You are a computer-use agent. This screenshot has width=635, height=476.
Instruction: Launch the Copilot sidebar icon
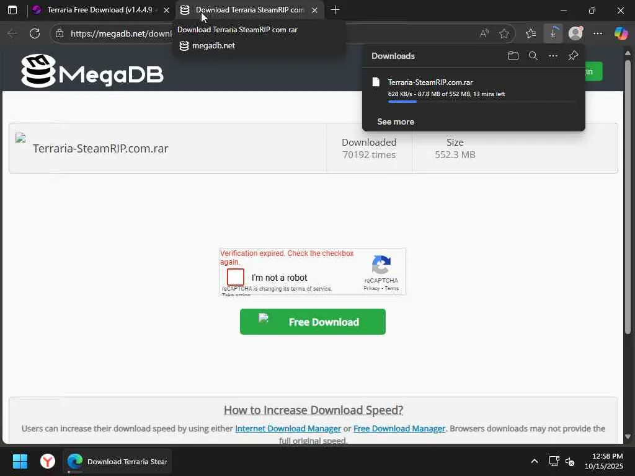pyautogui.click(x=621, y=33)
